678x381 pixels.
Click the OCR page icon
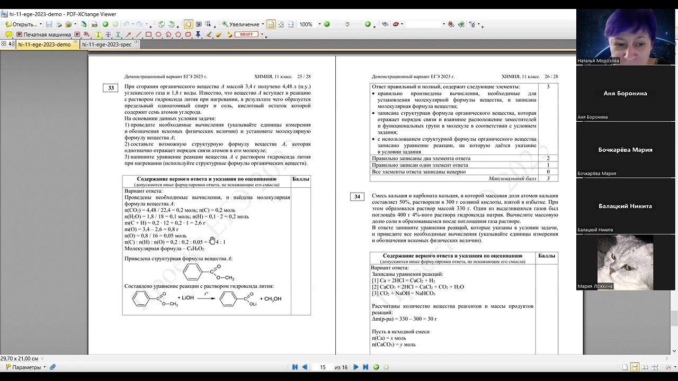click(x=95, y=24)
